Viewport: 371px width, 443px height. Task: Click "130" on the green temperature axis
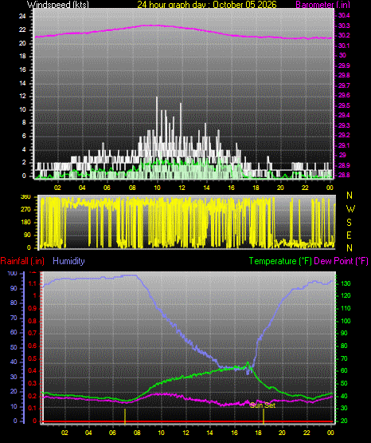(346, 283)
